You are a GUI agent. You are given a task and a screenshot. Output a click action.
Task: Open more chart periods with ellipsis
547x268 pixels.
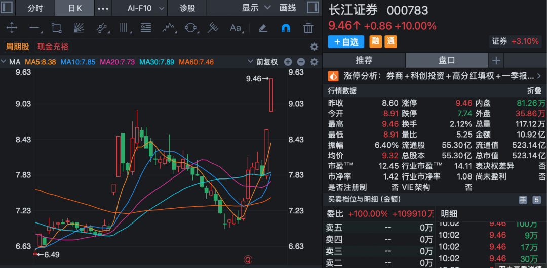tap(103, 8)
